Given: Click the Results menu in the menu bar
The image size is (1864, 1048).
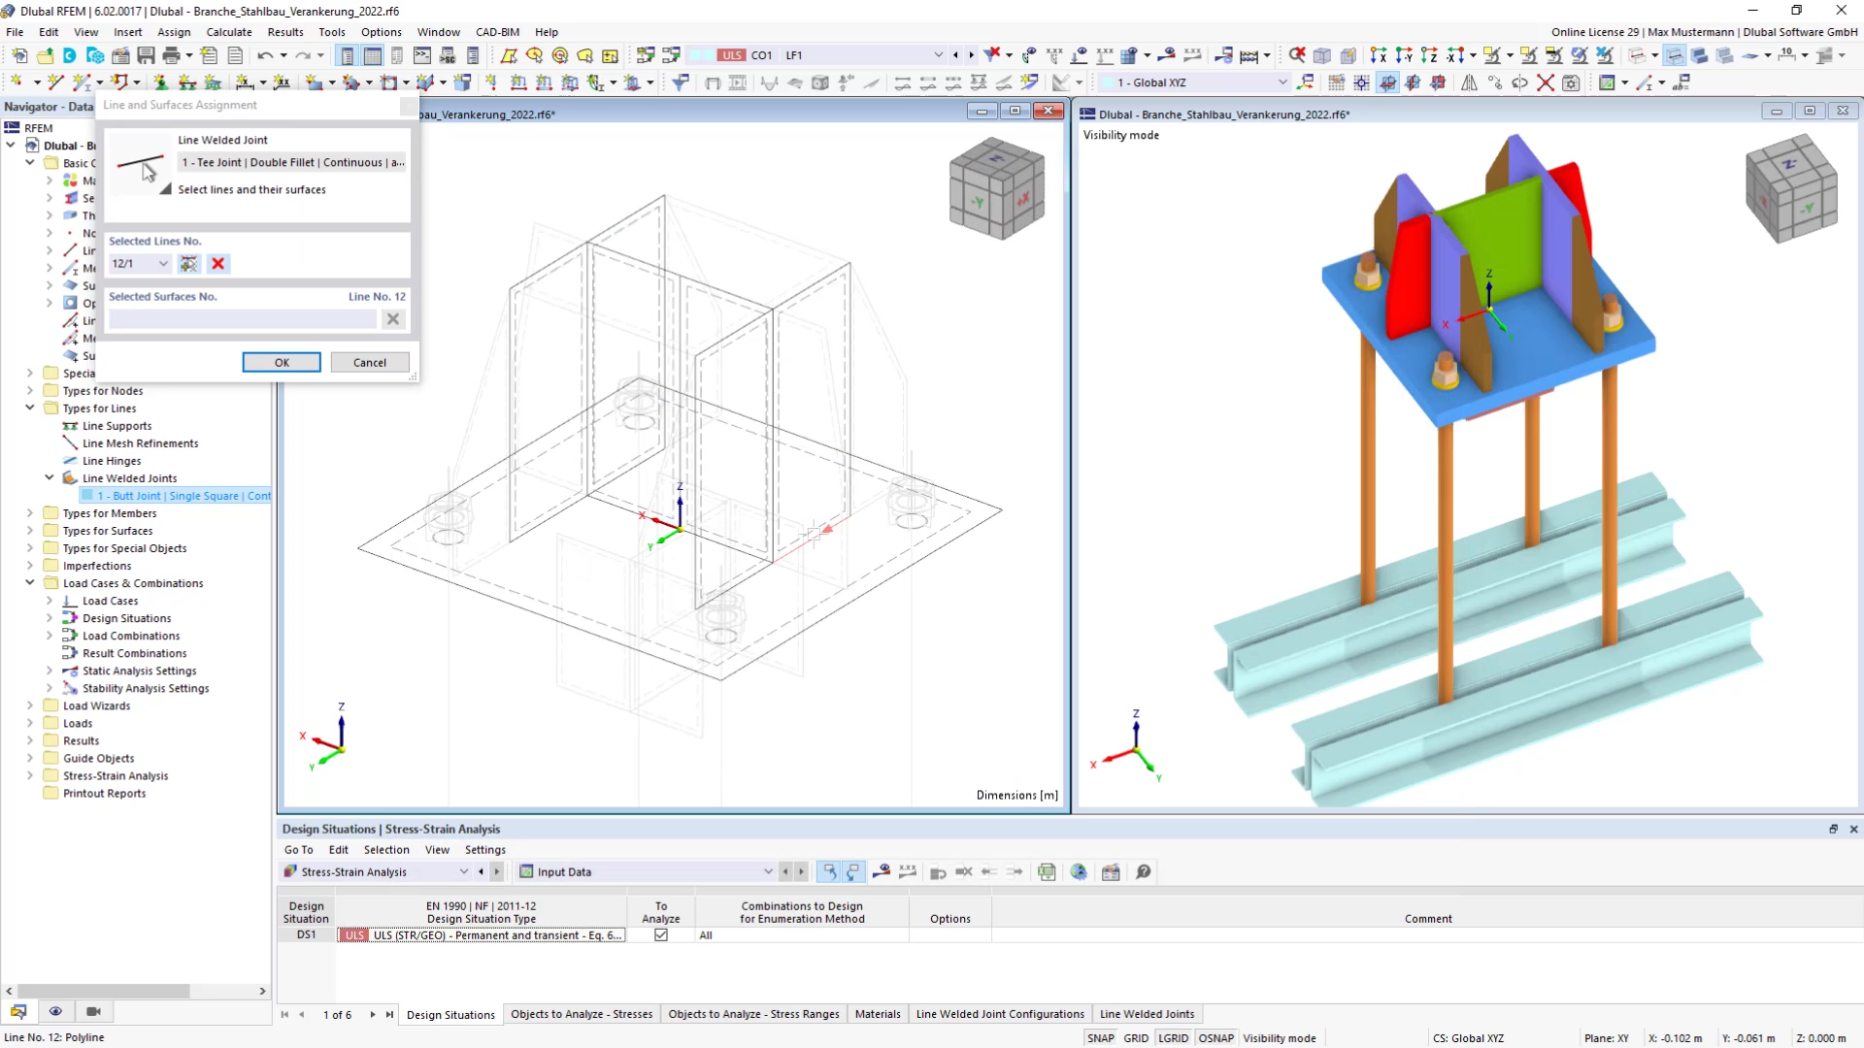Looking at the screenshot, I should (x=285, y=31).
